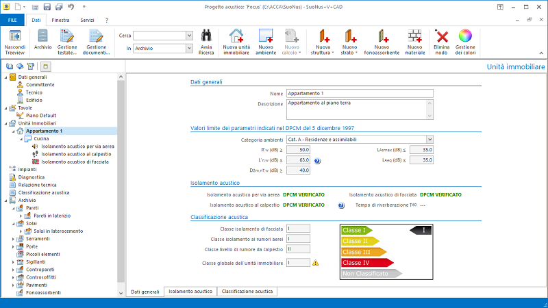The width and height of the screenshot is (548, 308).
Task: Click the warning triangle near Classe globale
Action: click(316, 263)
